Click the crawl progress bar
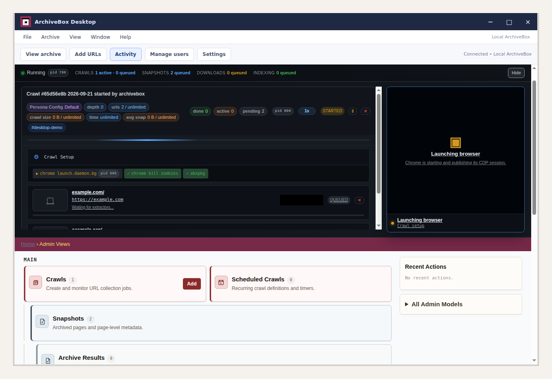This screenshot has width=552, height=379. point(198,140)
